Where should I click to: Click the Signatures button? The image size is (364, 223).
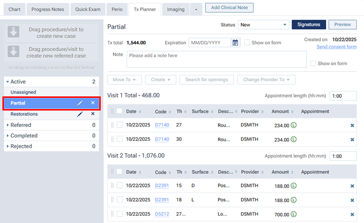(308, 25)
